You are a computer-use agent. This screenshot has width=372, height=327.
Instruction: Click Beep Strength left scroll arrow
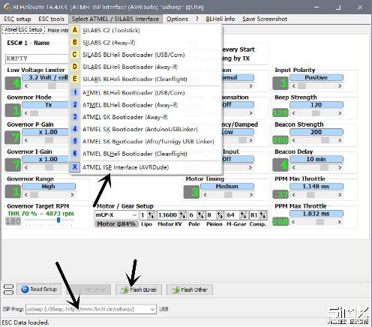(293, 113)
